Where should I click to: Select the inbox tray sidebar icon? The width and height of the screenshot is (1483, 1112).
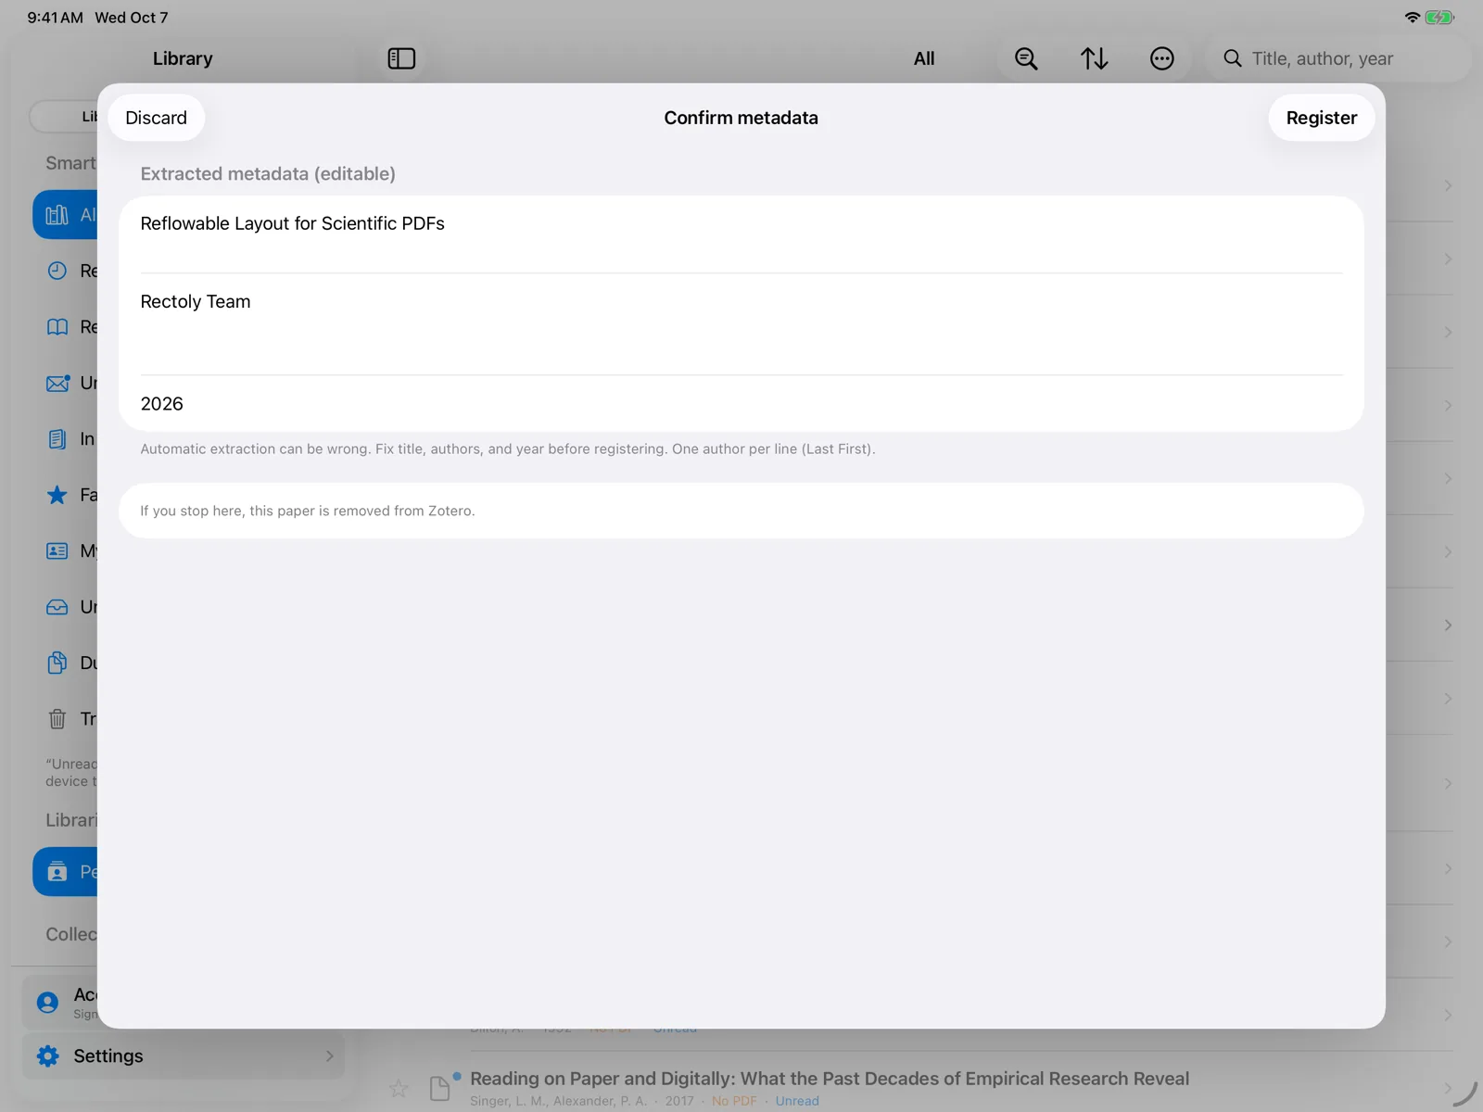pos(57,607)
